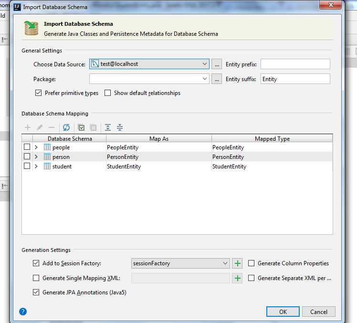The image size is (357, 323).
Task: Click the Database Schema column header
Action: [x=70, y=139]
